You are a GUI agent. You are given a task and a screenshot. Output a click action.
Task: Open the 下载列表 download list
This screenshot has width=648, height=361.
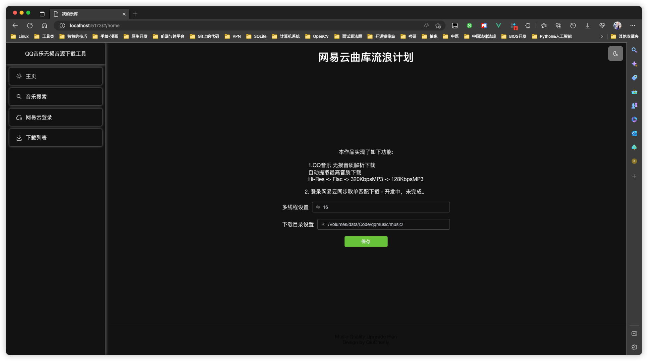pos(56,138)
